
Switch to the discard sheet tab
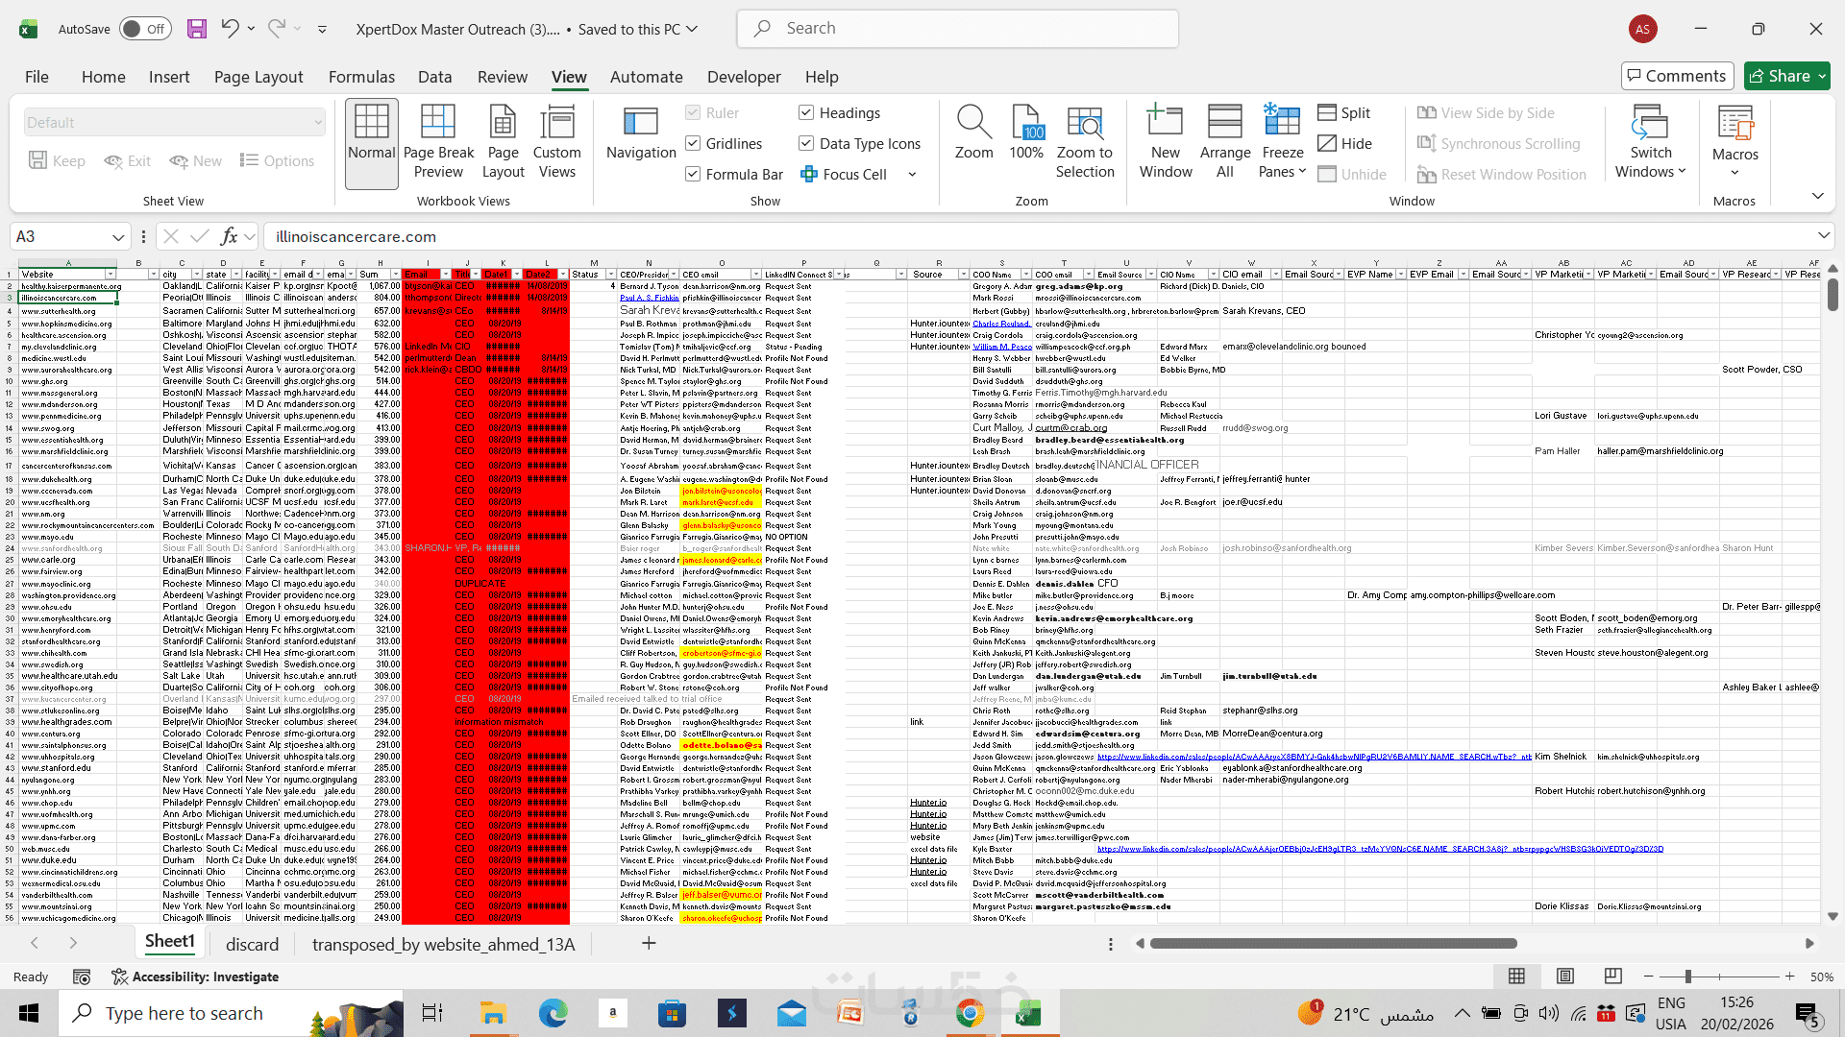tap(252, 944)
